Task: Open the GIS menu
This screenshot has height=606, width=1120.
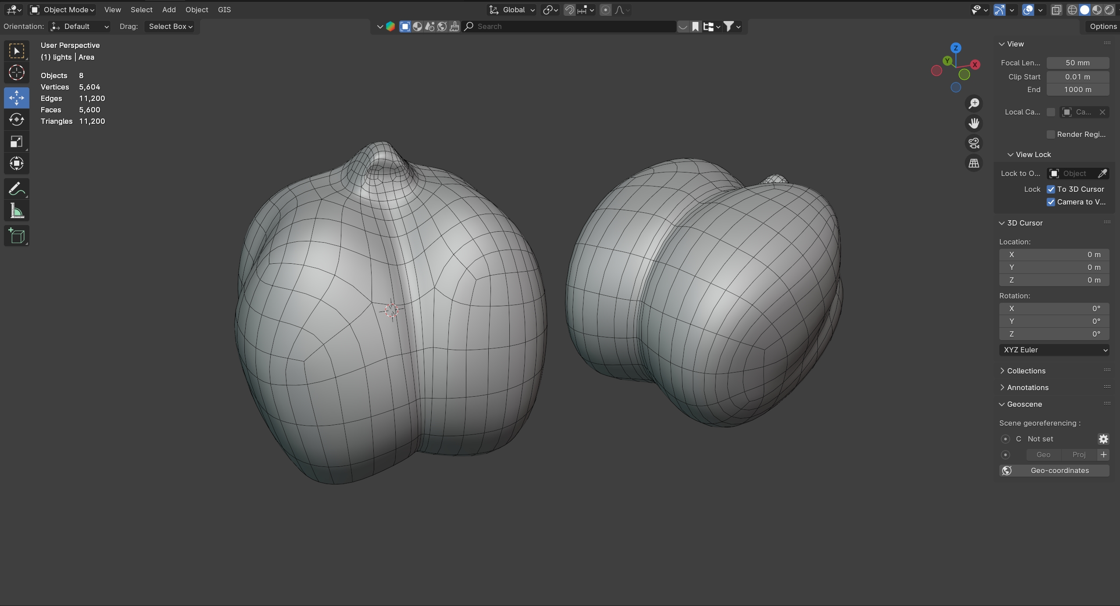Action: pos(224,10)
